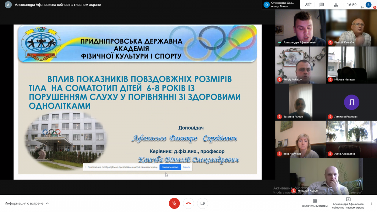Click presenter avatar 'A' in top-left banner
The image size is (377, 212).
(x=8, y=5)
